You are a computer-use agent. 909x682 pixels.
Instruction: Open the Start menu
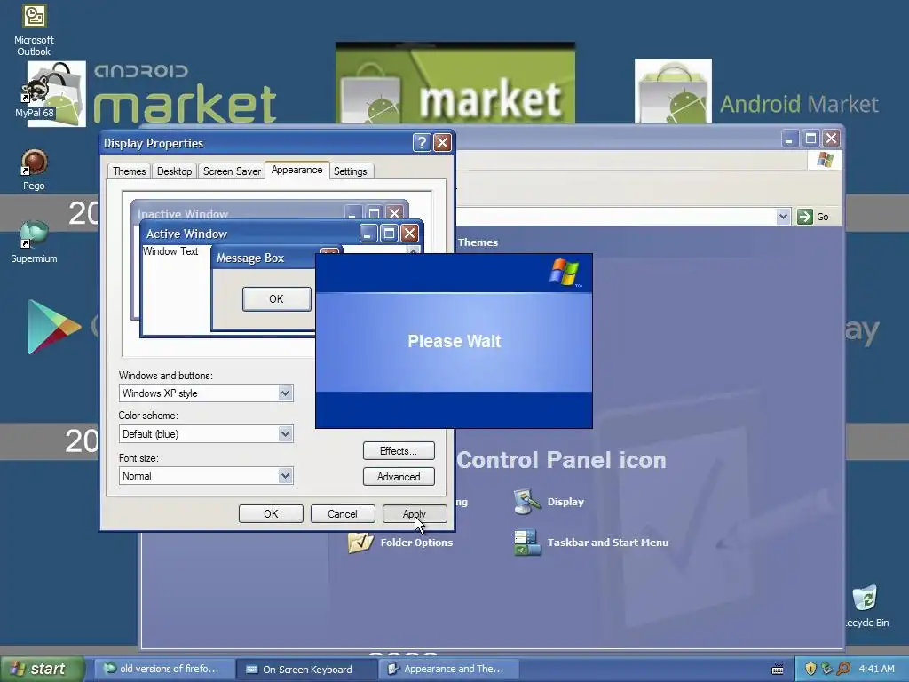42,669
